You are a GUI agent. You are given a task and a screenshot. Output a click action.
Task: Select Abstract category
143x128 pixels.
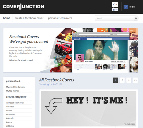pos(10,106)
